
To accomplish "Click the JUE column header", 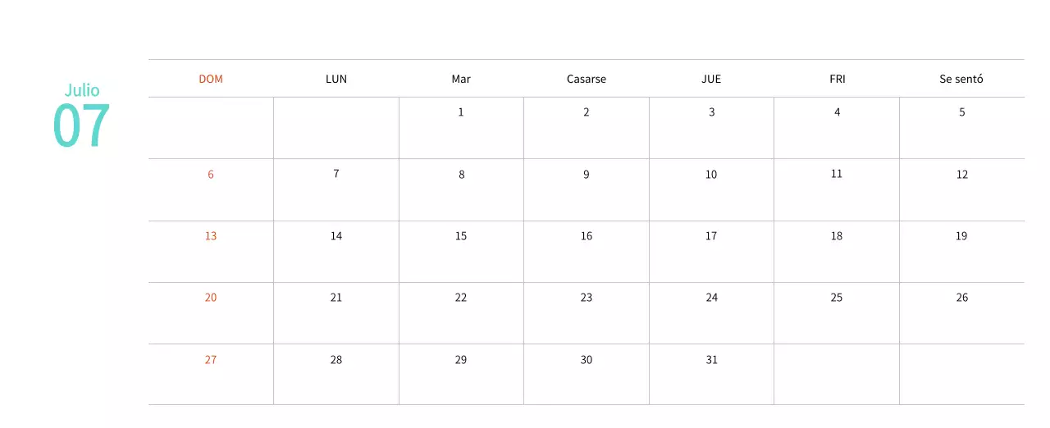I will coord(711,79).
